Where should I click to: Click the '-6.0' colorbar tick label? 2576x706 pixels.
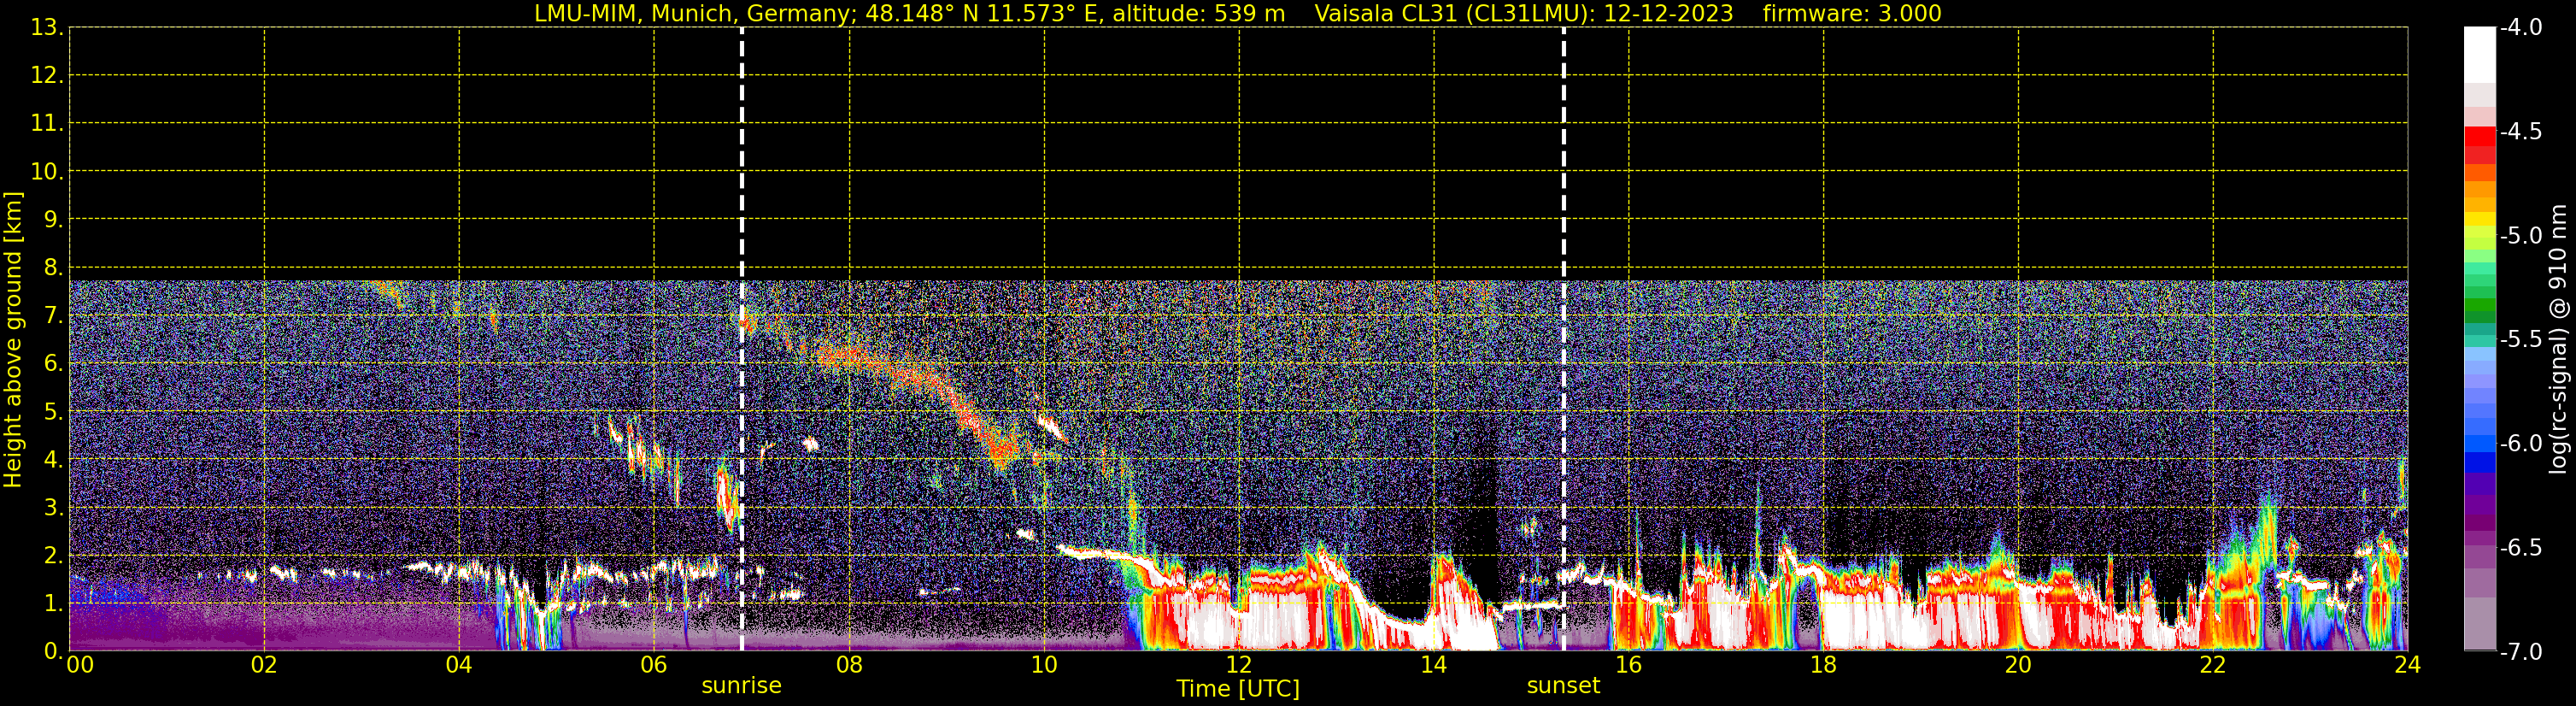click(2520, 444)
